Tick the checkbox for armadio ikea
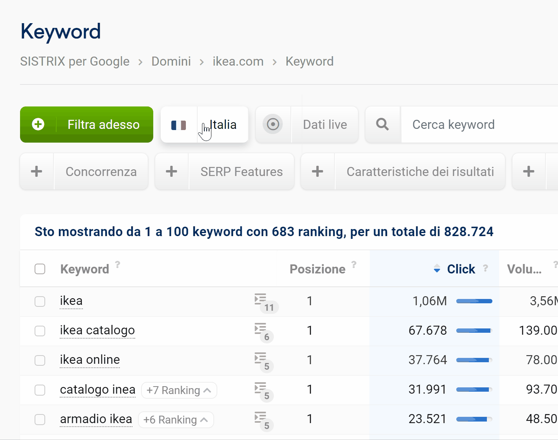 tap(40, 420)
